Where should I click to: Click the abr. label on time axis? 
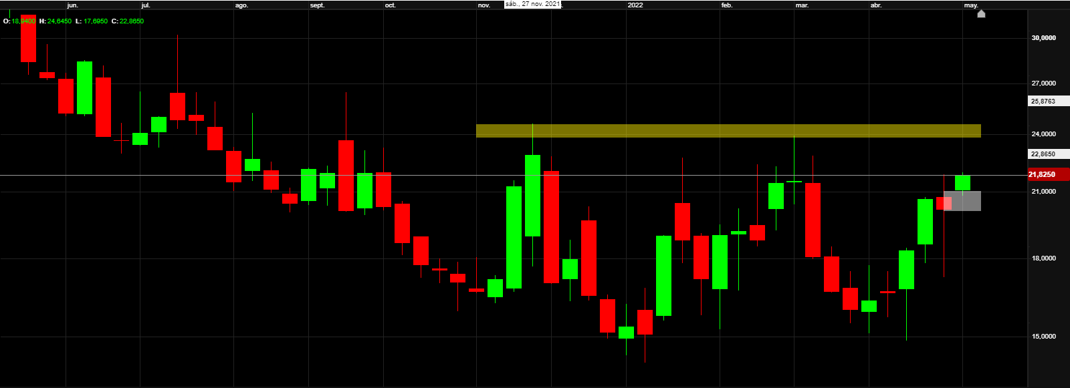(x=876, y=5)
